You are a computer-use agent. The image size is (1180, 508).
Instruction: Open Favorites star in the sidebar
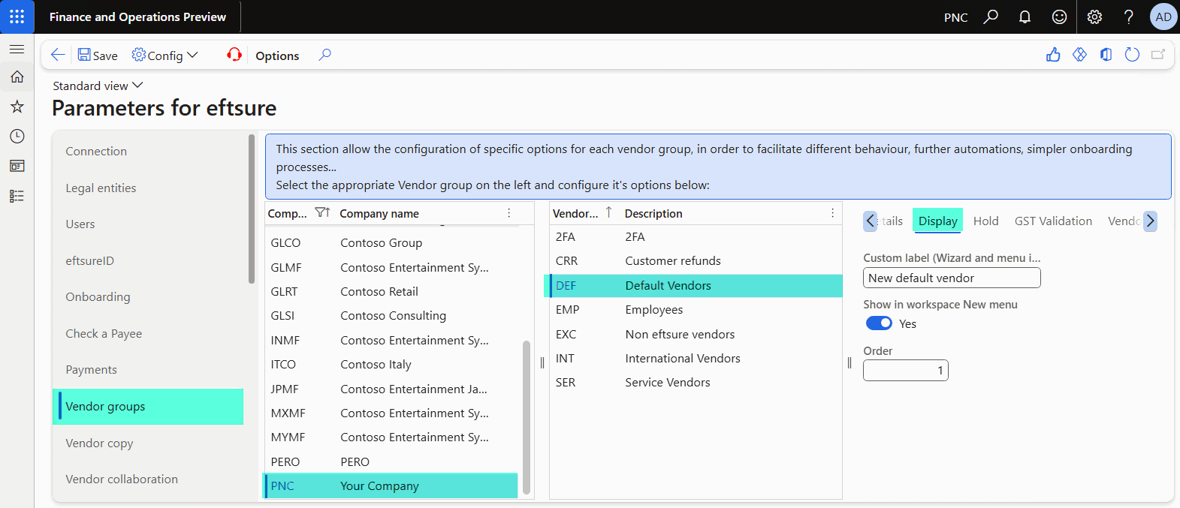[17, 107]
